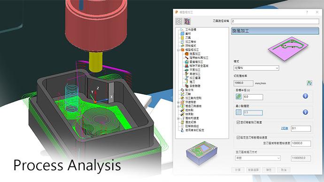Viewport: 324px width, 182px height.
Task: Open the 加工順序 order tree item
Action: coord(195,78)
